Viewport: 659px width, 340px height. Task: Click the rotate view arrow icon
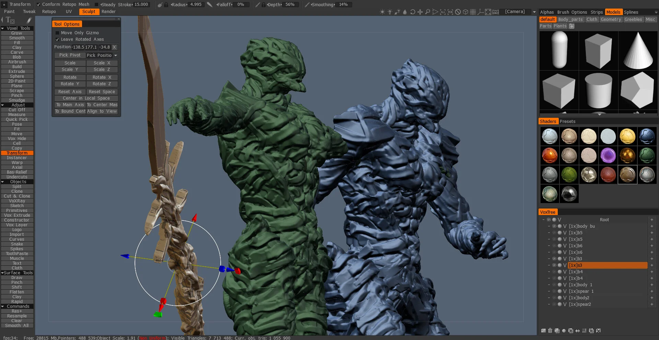point(413,12)
